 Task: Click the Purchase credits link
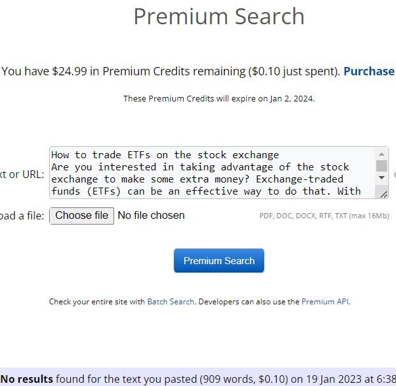coord(369,71)
